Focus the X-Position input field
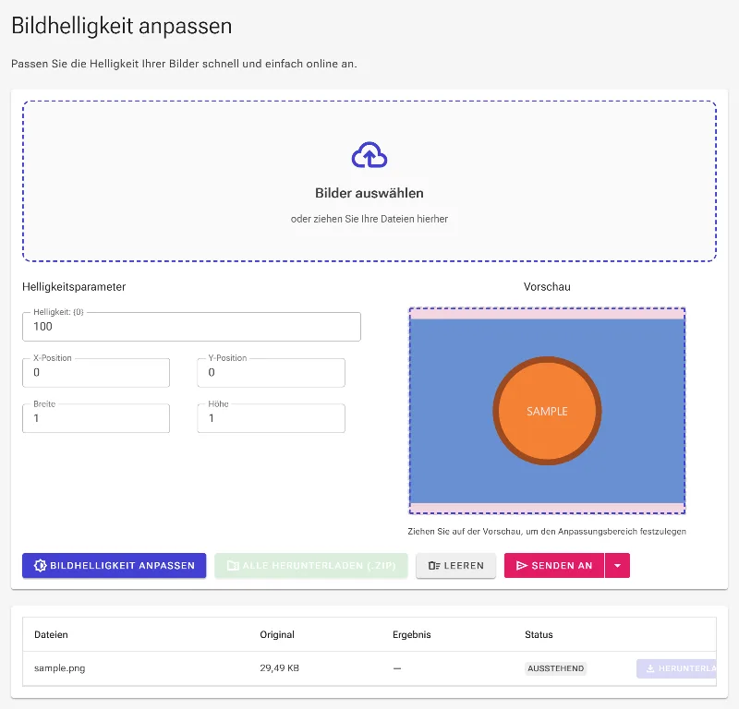739x709 pixels. coord(96,373)
